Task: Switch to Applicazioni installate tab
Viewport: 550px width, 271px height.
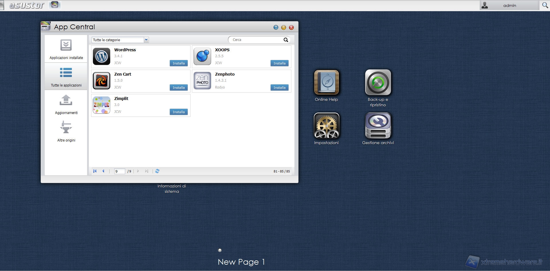Action: pos(66,49)
